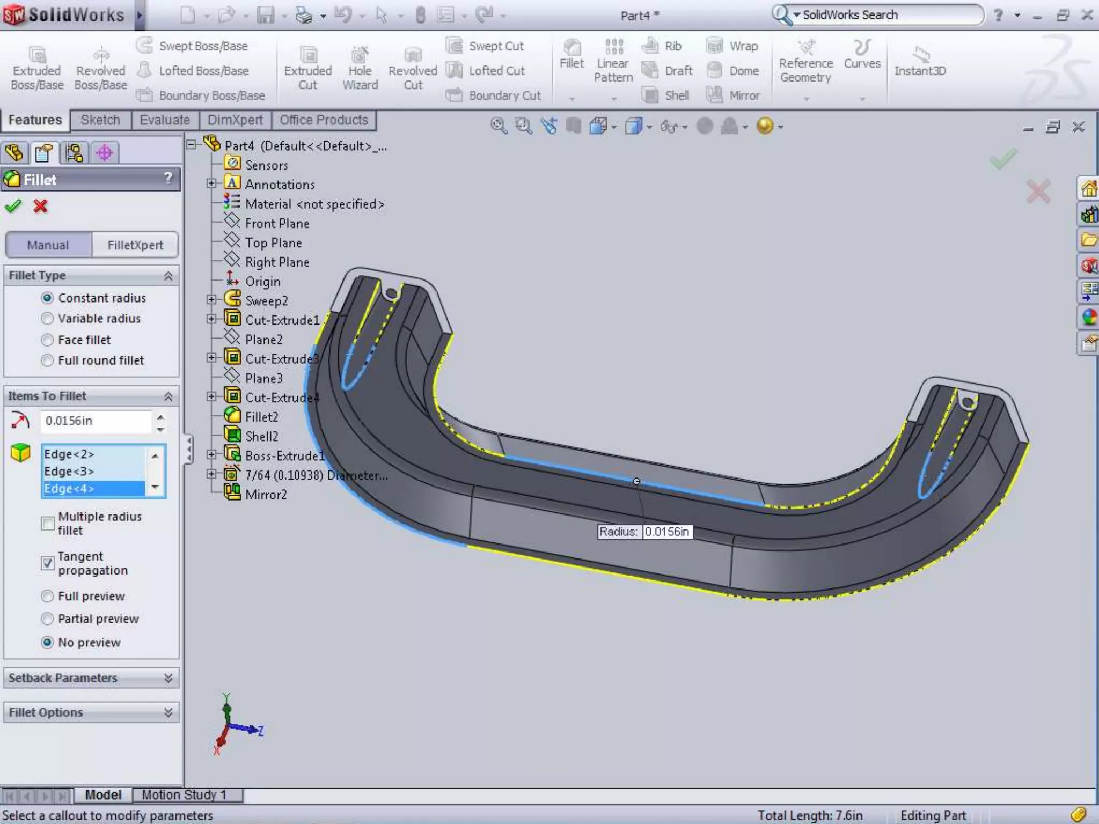Open the Evaluate tab

pyautogui.click(x=164, y=120)
